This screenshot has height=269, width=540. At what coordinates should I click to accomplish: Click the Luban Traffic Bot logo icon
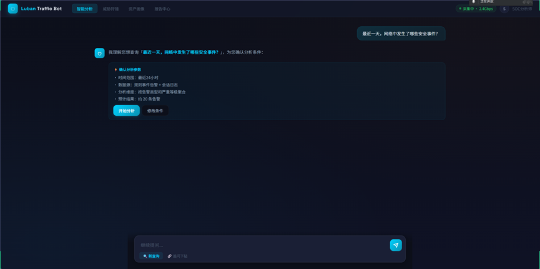click(x=12, y=9)
